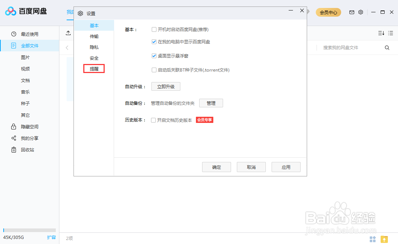
Task: Switch to 传输 settings tab
Action: point(94,37)
